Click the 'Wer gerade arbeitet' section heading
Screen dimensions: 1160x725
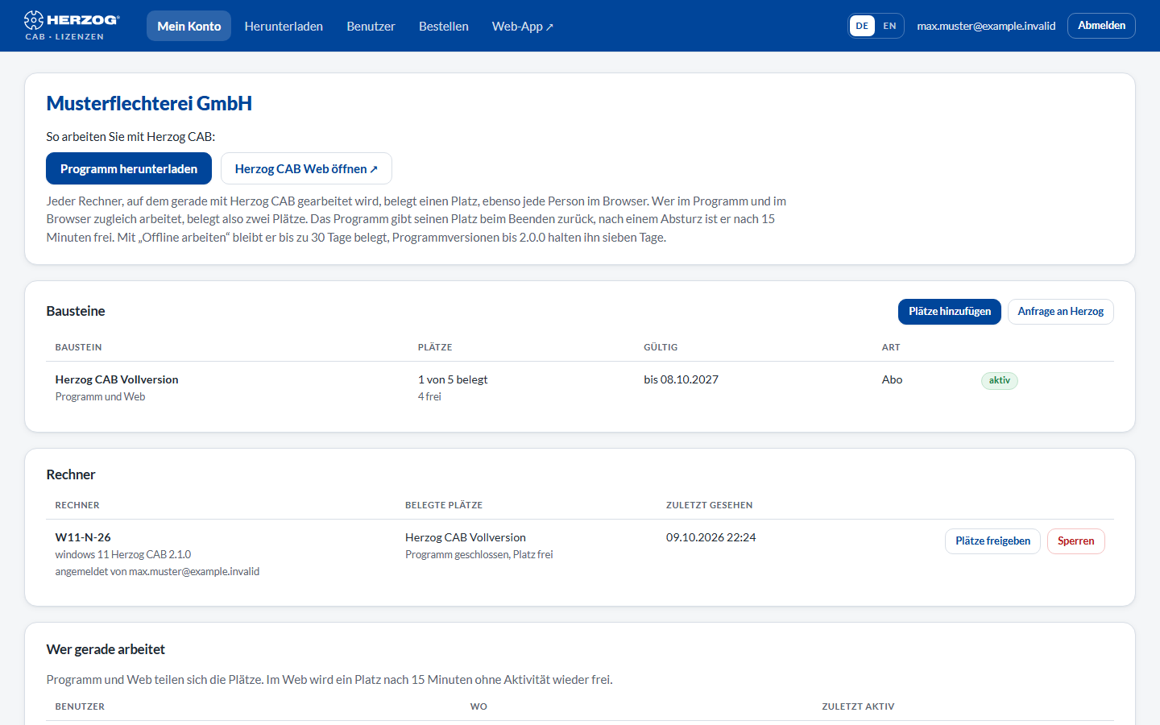(106, 649)
